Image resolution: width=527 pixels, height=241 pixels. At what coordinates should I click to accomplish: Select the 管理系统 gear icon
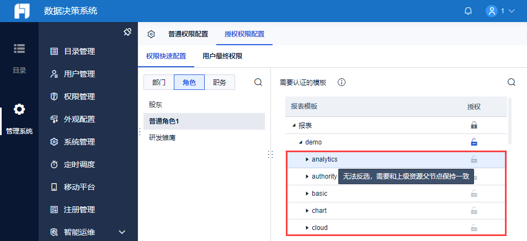pyautogui.click(x=19, y=109)
